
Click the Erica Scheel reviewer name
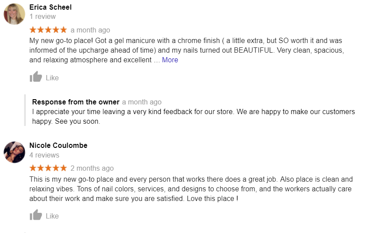pos(50,7)
